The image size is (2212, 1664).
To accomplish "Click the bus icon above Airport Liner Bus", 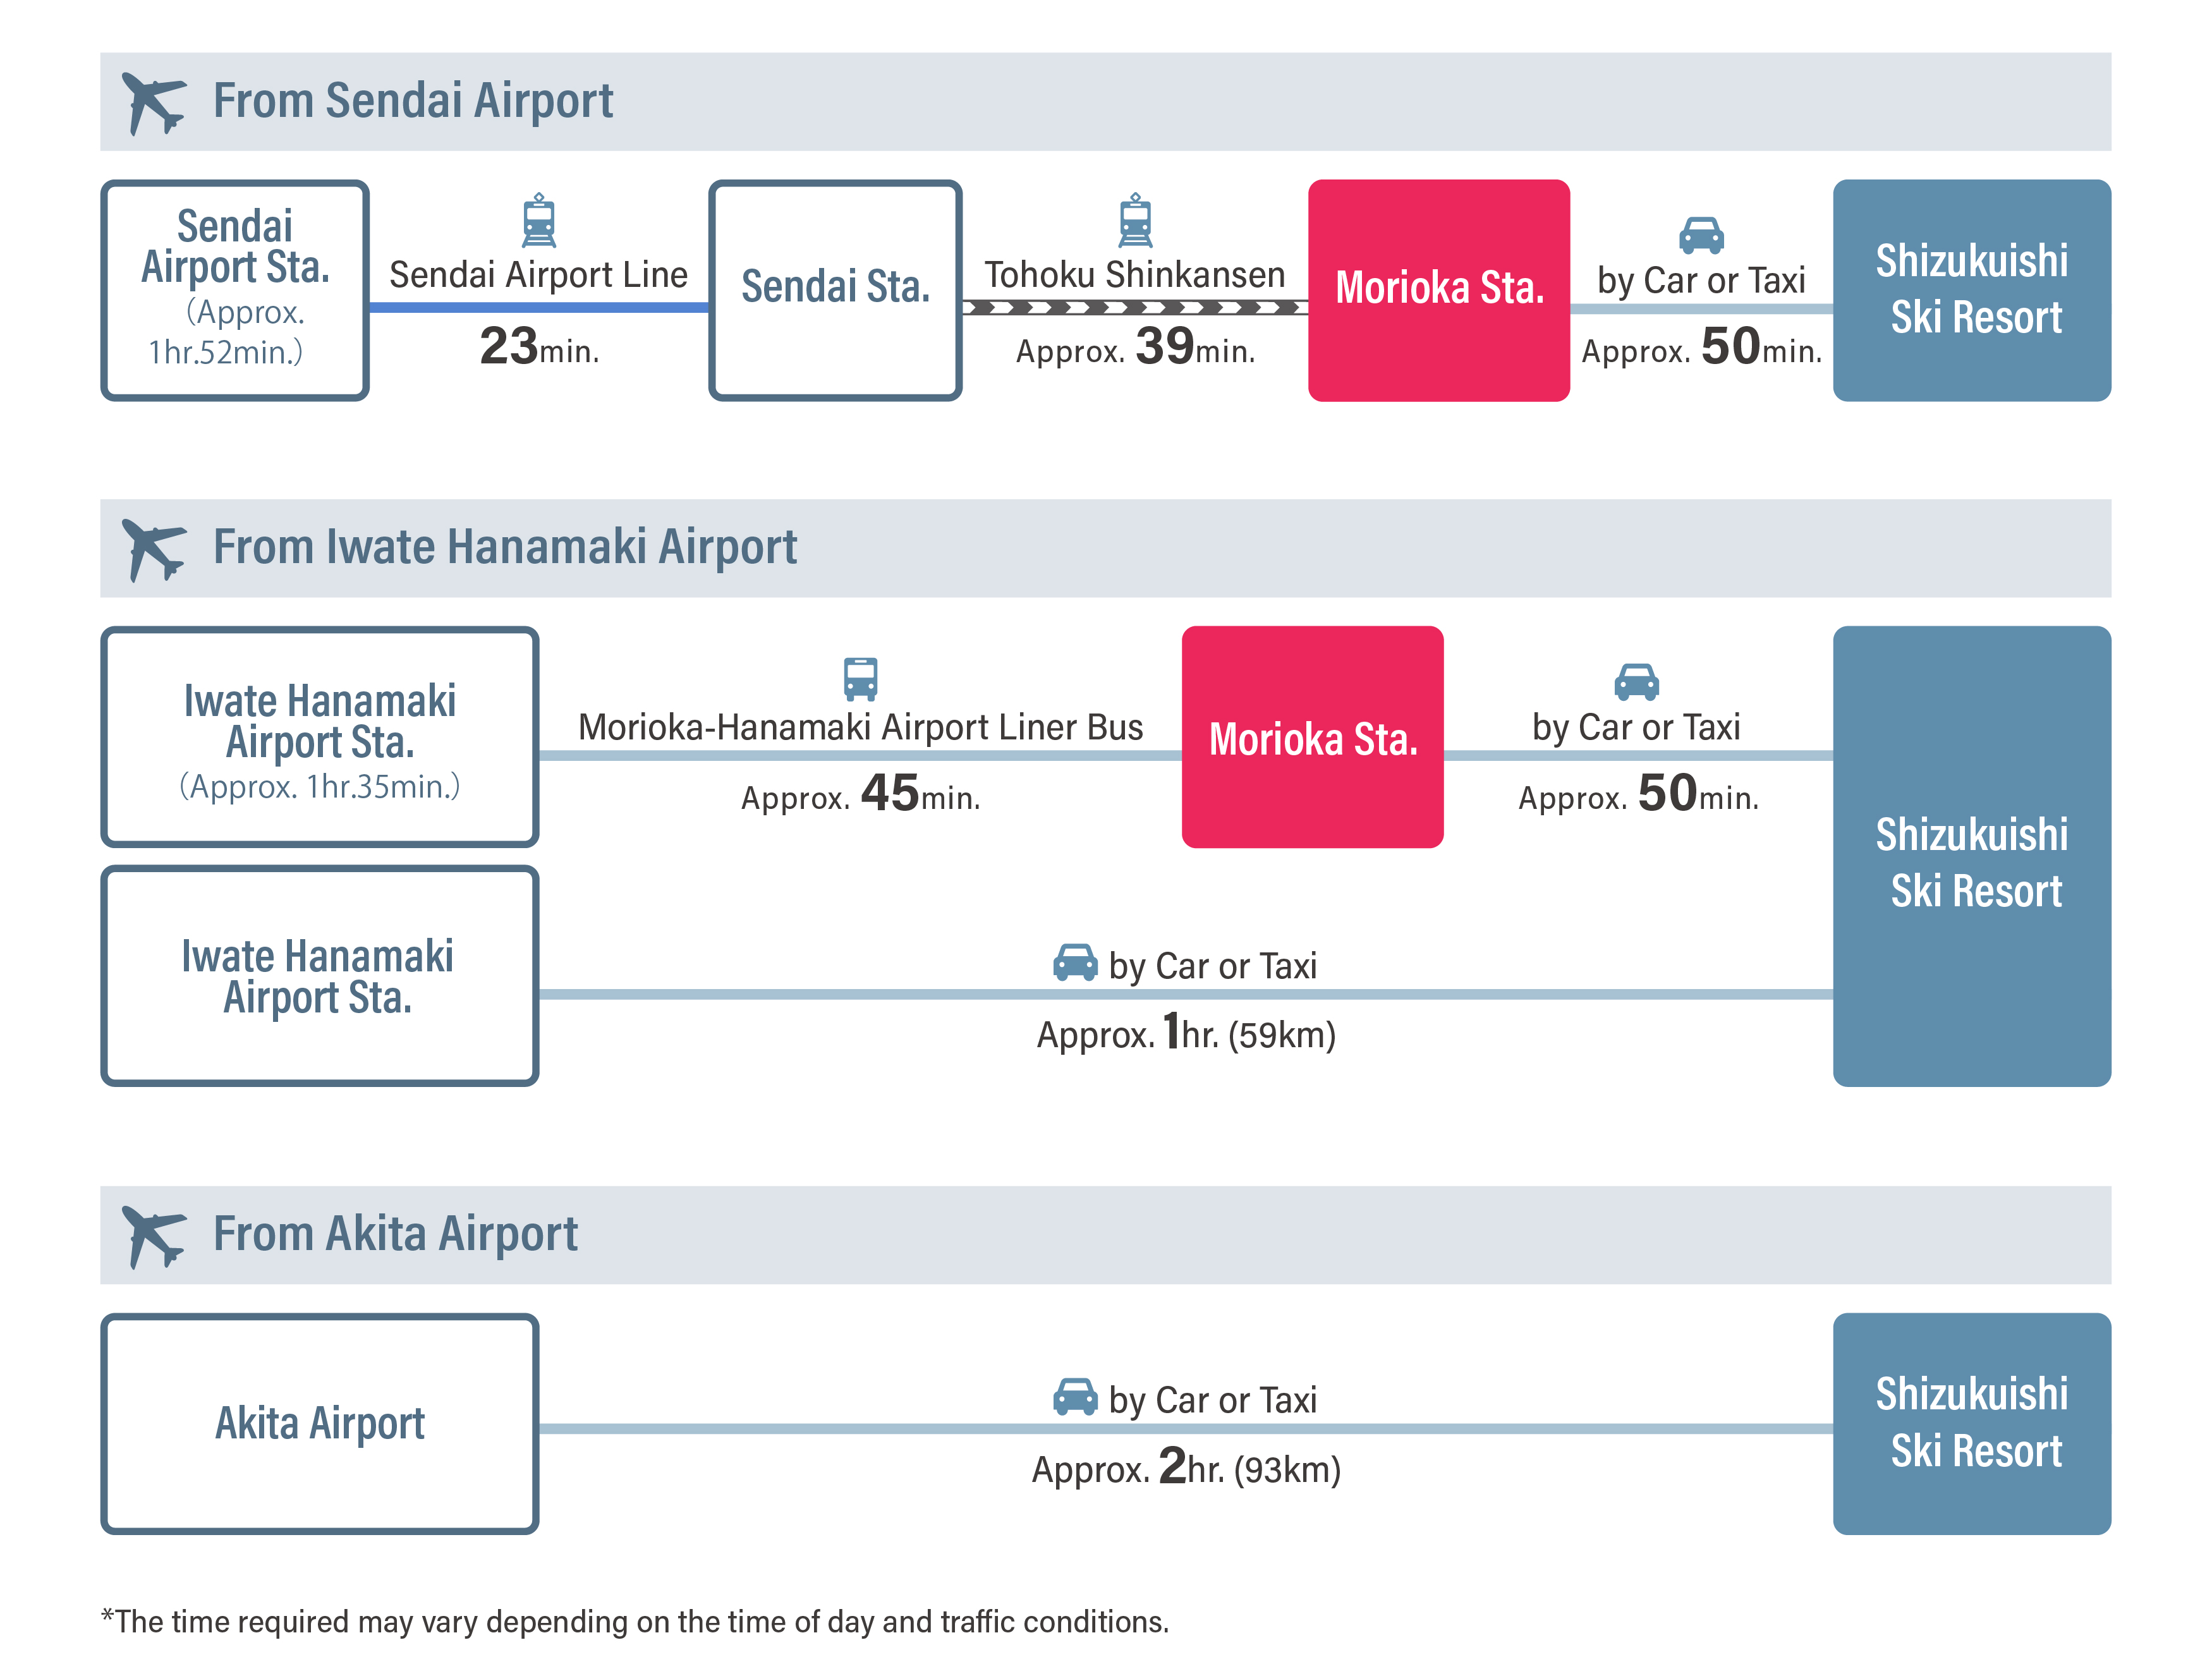I will (860, 678).
